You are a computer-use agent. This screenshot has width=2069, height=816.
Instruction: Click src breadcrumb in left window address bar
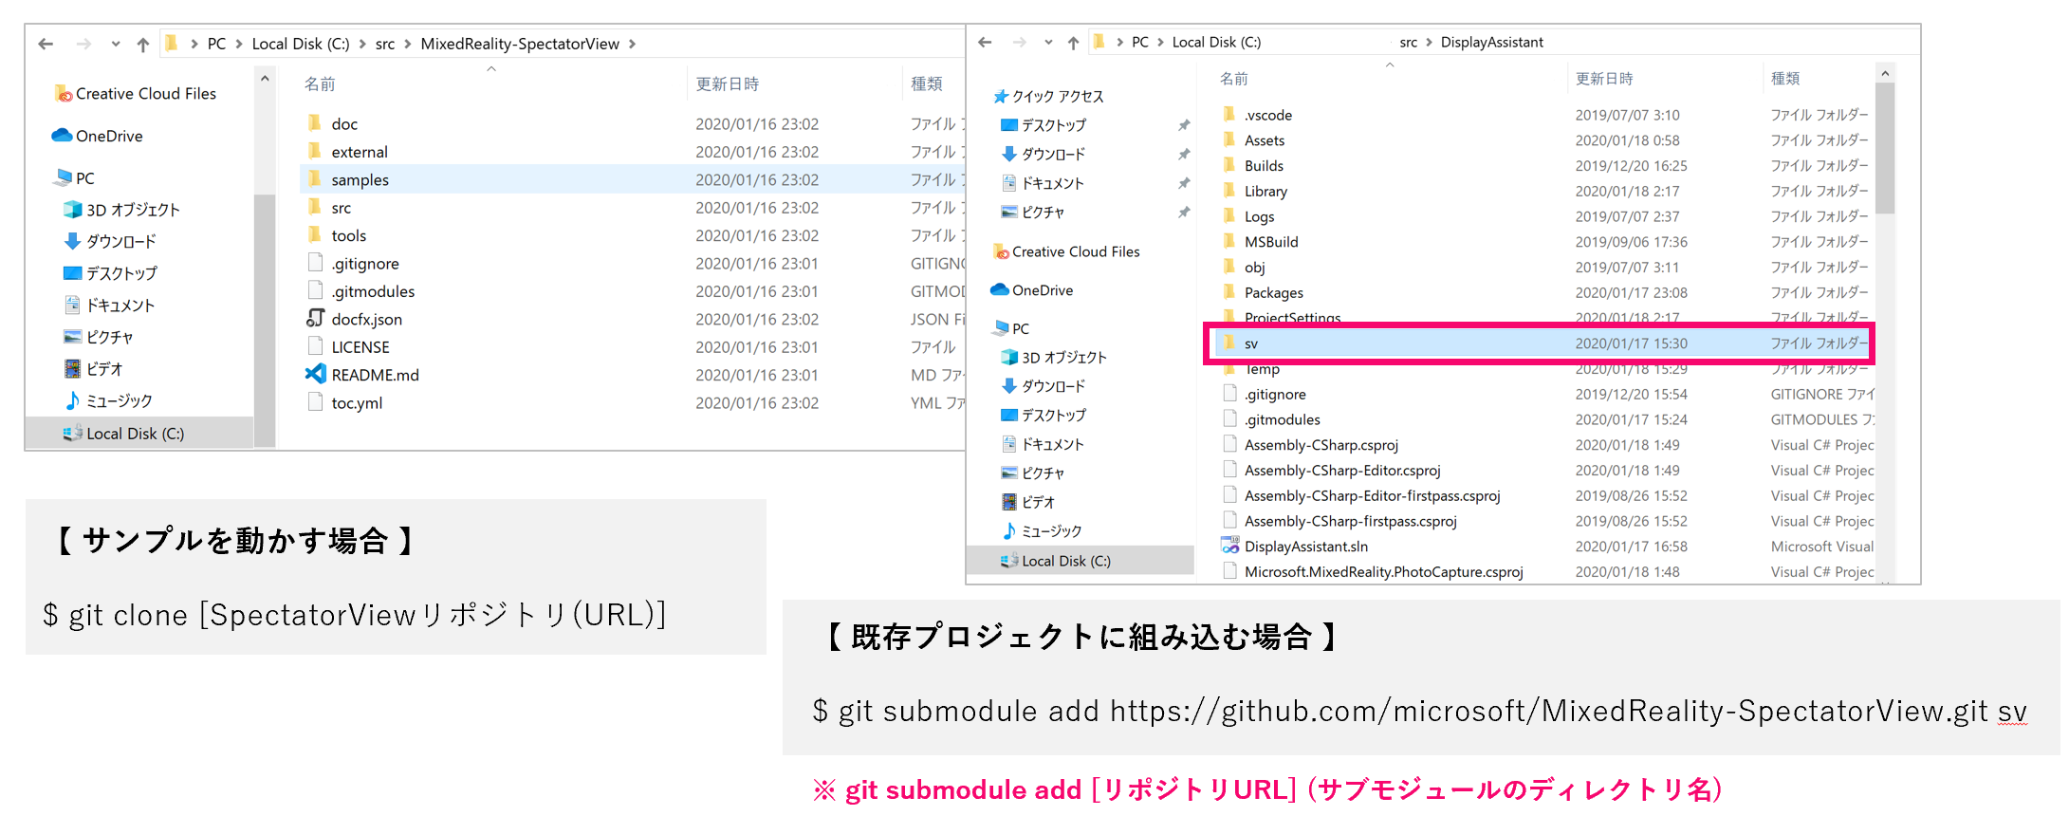385,44
